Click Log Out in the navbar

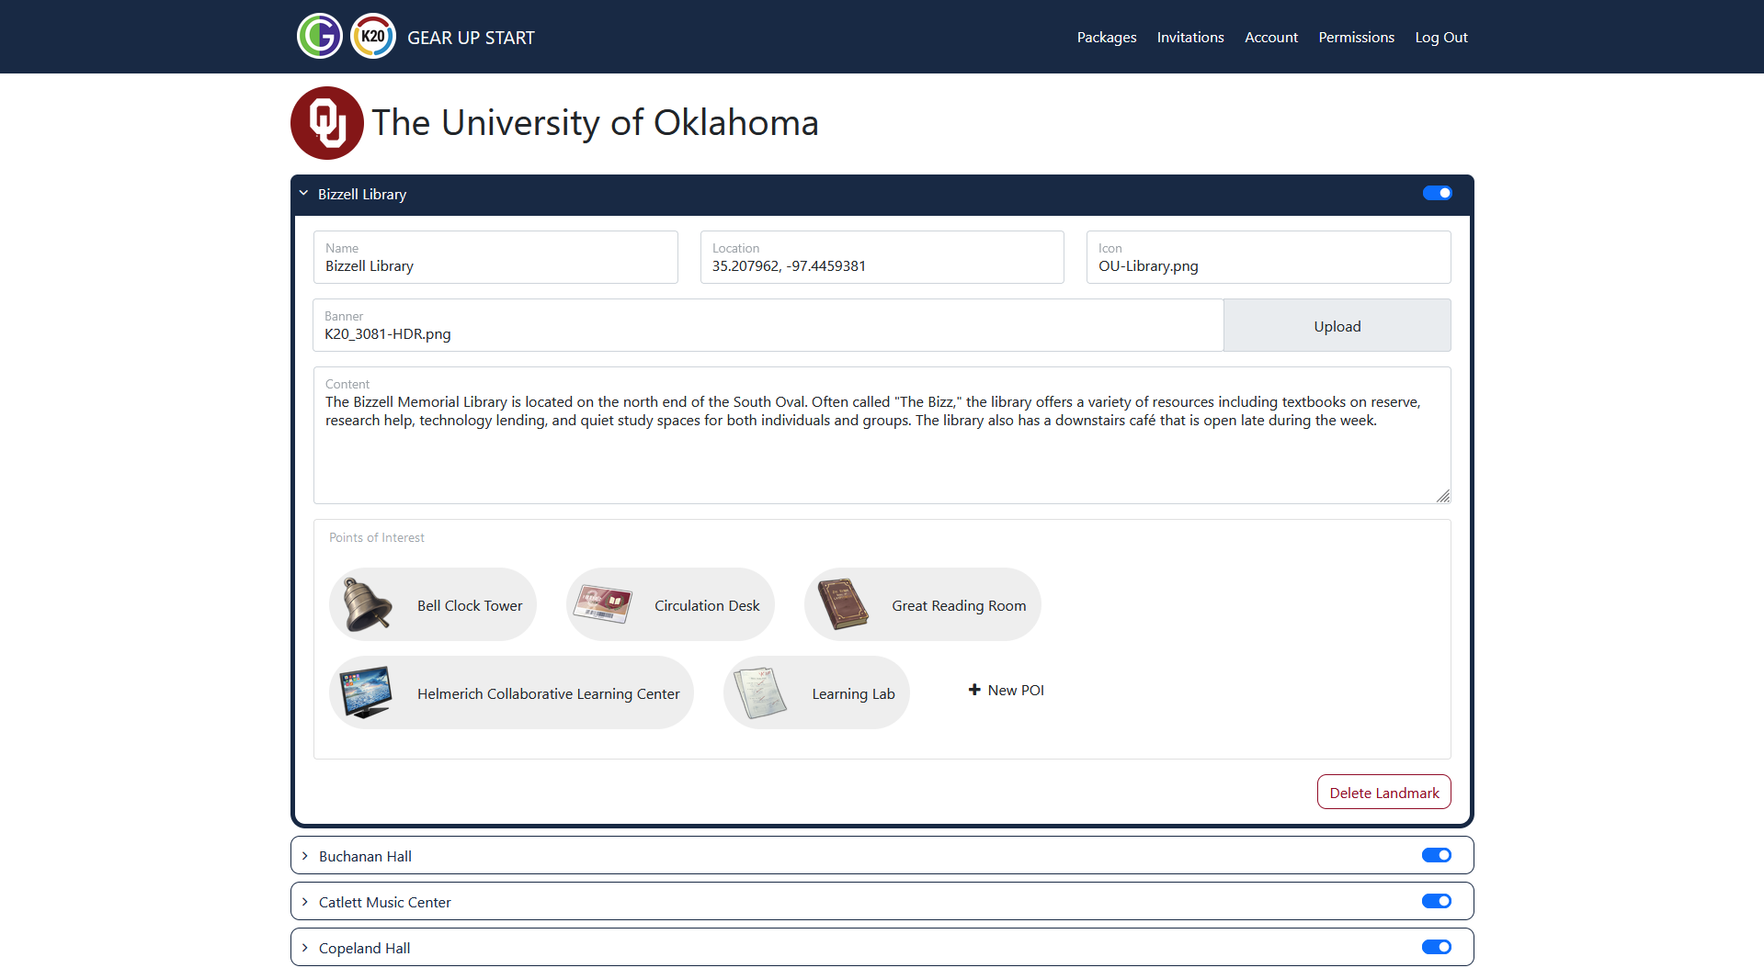1440,38
